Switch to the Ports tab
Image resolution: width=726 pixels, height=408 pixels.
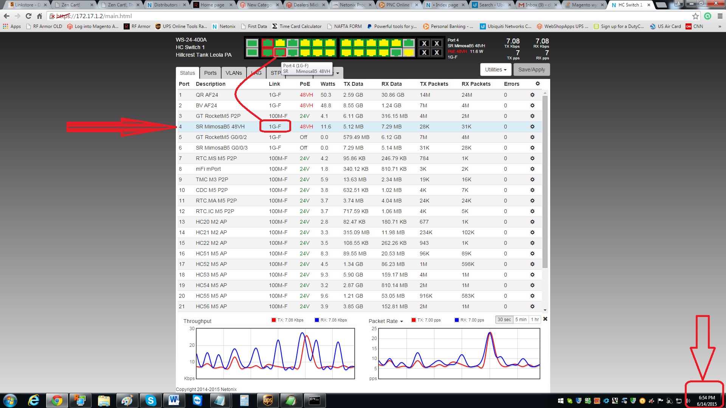click(x=210, y=73)
